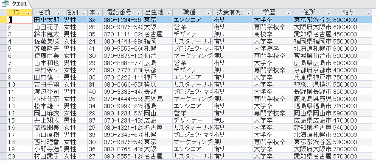
Task: Click the name cell 井上翔太
Action: (48, 120)
